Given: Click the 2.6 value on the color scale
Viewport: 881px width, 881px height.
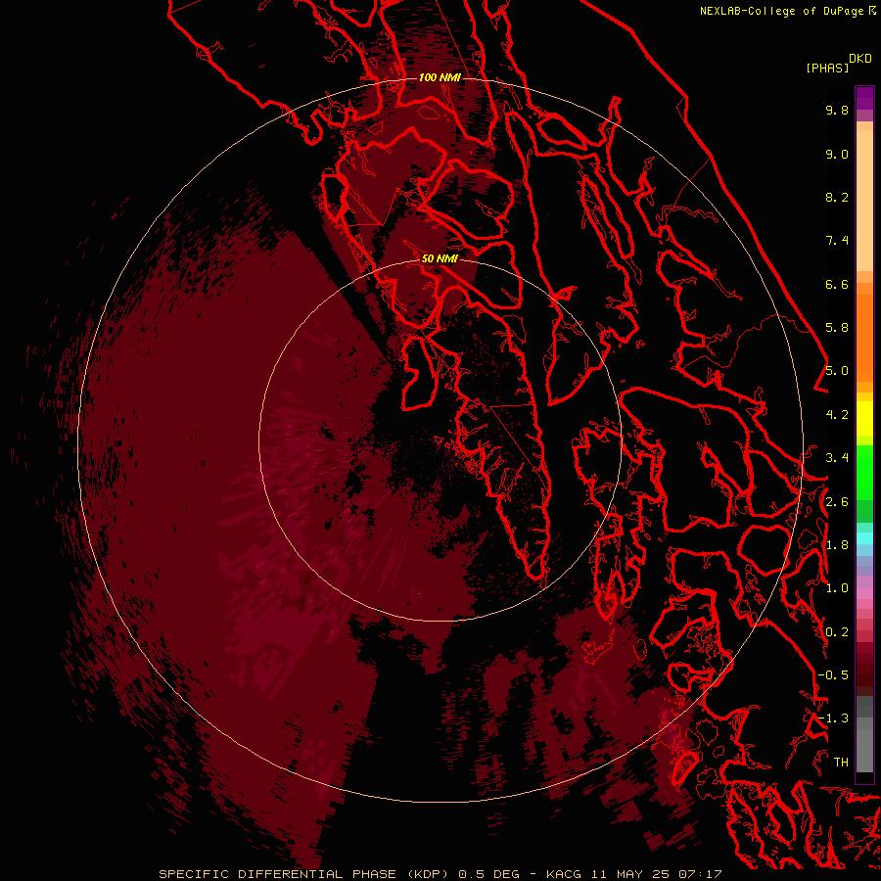Looking at the screenshot, I should [x=837, y=502].
